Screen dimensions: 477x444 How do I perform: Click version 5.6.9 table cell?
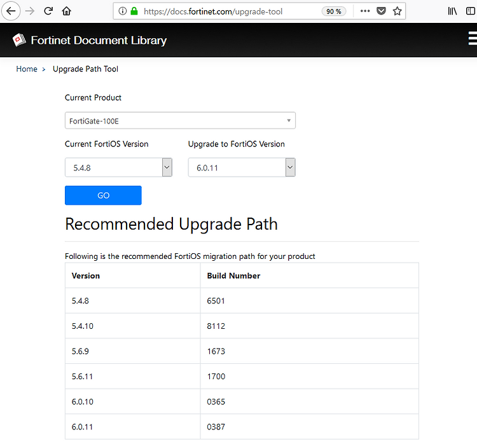click(133, 351)
